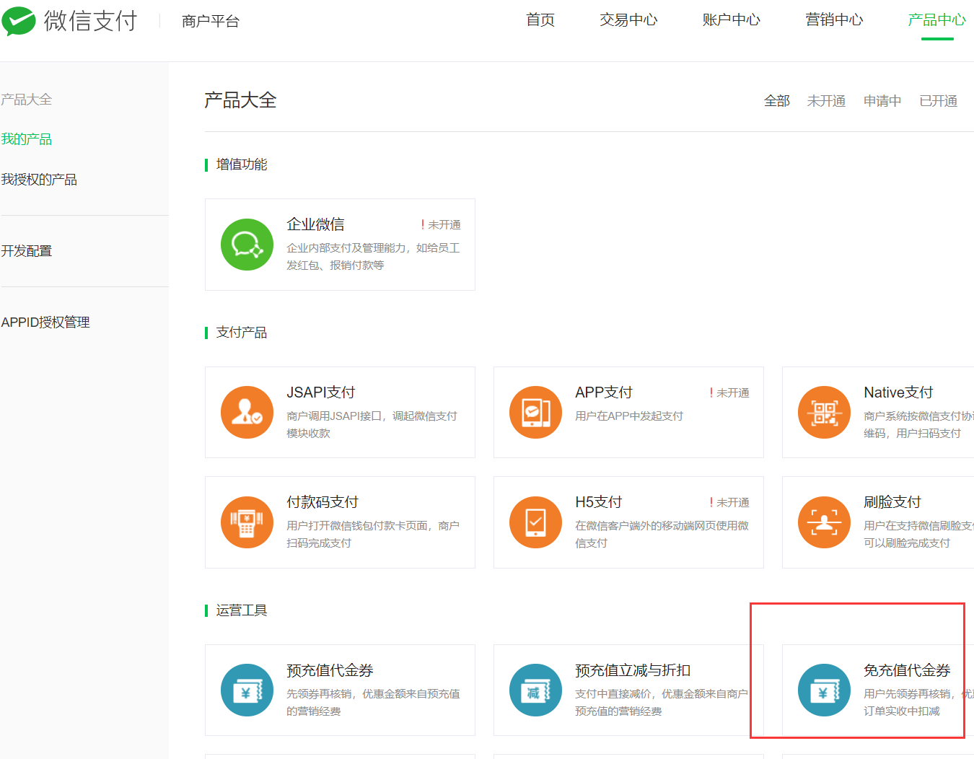Click the 运营工具 section heading
Screen dimensions: 974x759
point(242,610)
